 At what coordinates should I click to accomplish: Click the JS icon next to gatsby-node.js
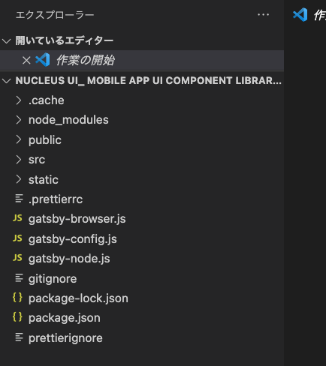tap(17, 258)
